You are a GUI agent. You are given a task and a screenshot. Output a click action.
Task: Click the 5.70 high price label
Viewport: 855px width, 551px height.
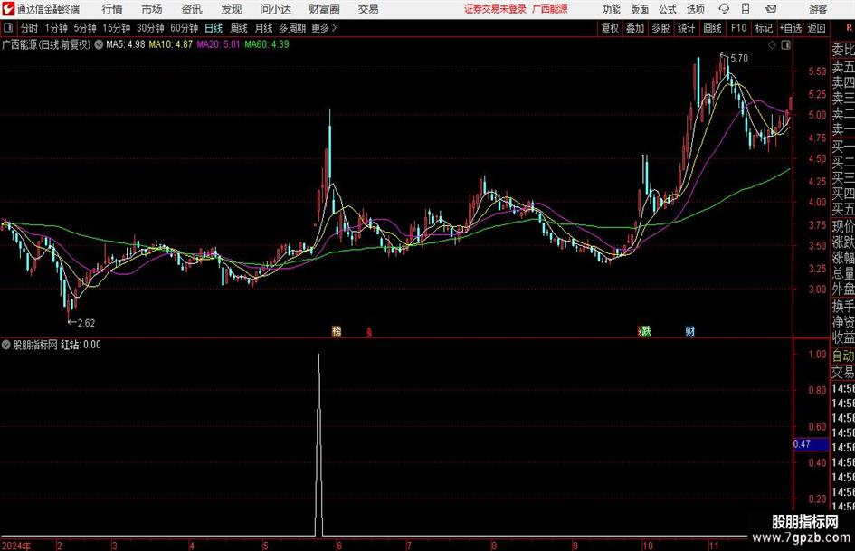(x=739, y=59)
